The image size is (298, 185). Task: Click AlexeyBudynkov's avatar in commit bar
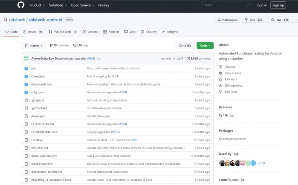coord(26,58)
